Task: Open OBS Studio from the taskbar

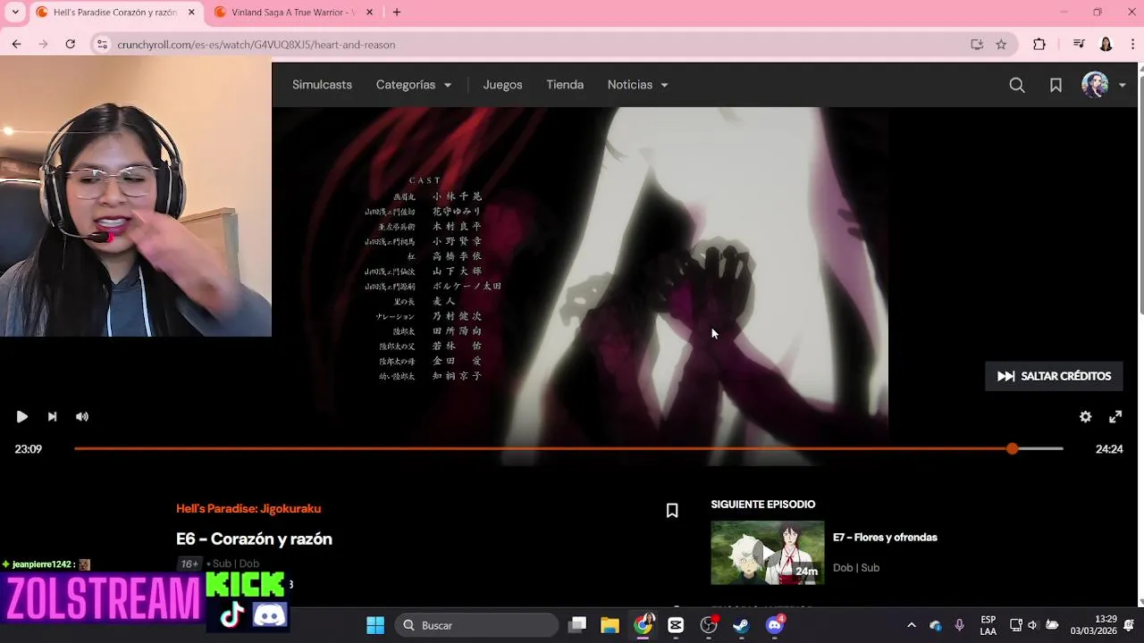Action: [709, 625]
